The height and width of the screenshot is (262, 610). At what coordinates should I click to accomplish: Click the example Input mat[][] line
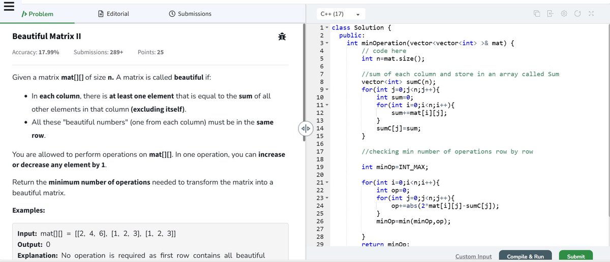[x=97, y=234]
